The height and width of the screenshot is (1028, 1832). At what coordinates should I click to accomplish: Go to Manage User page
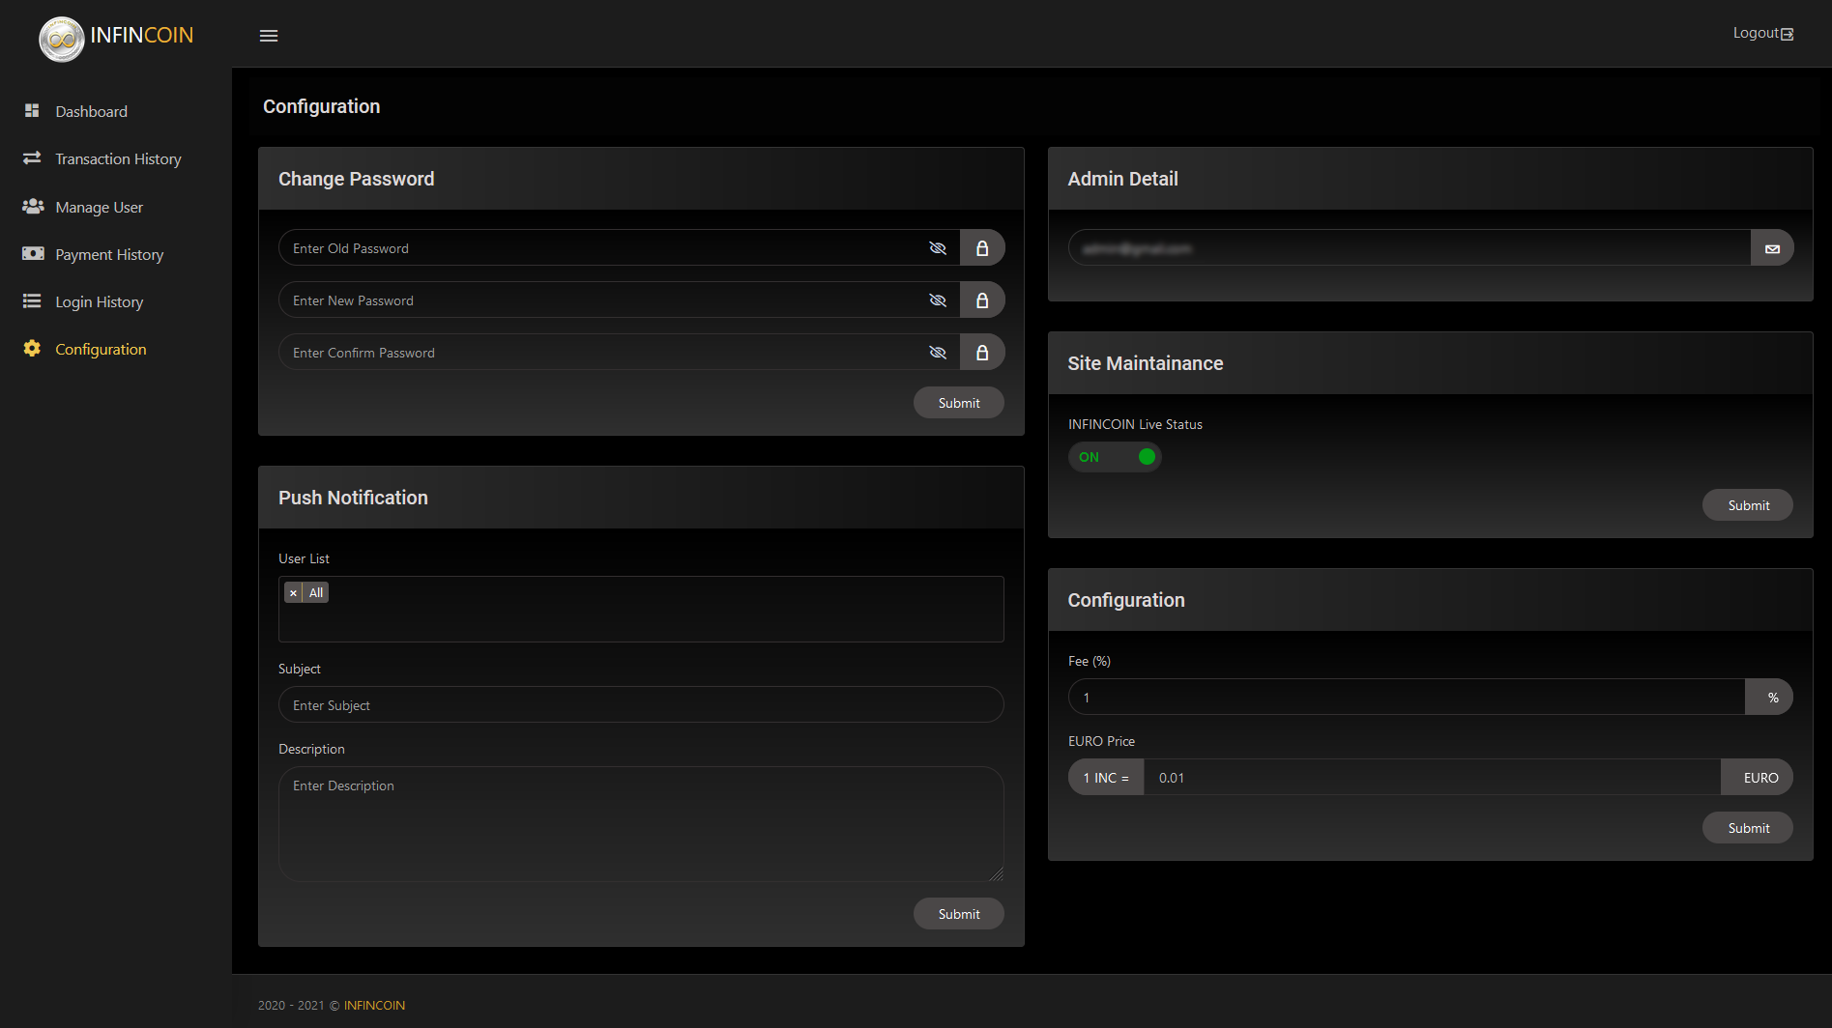coord(99,208)
